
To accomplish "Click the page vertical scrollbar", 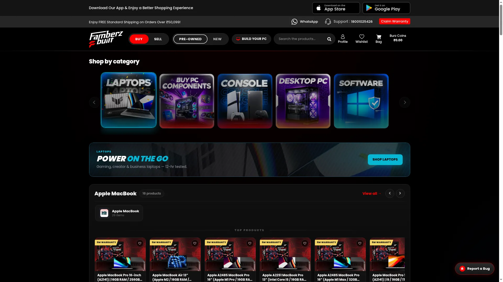I will click(x=501, y=141).
